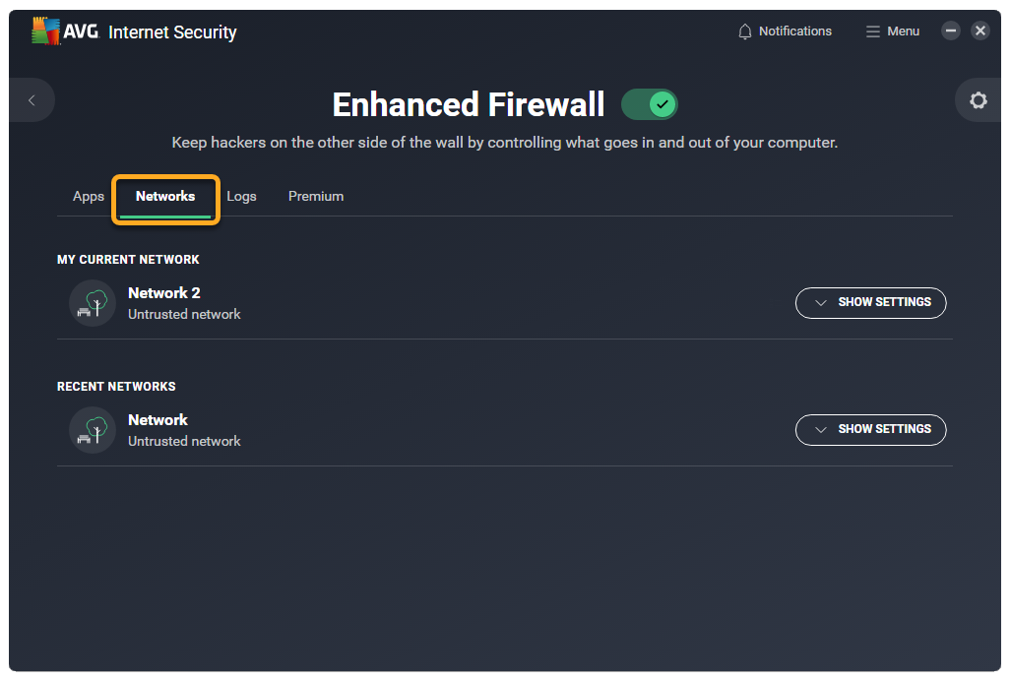Expand Show Settings for Network 2

pos(870,302)
